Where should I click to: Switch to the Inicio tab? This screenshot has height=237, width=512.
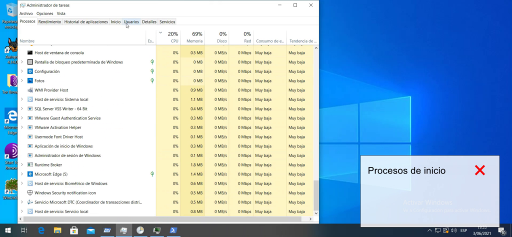click(115, 22)
